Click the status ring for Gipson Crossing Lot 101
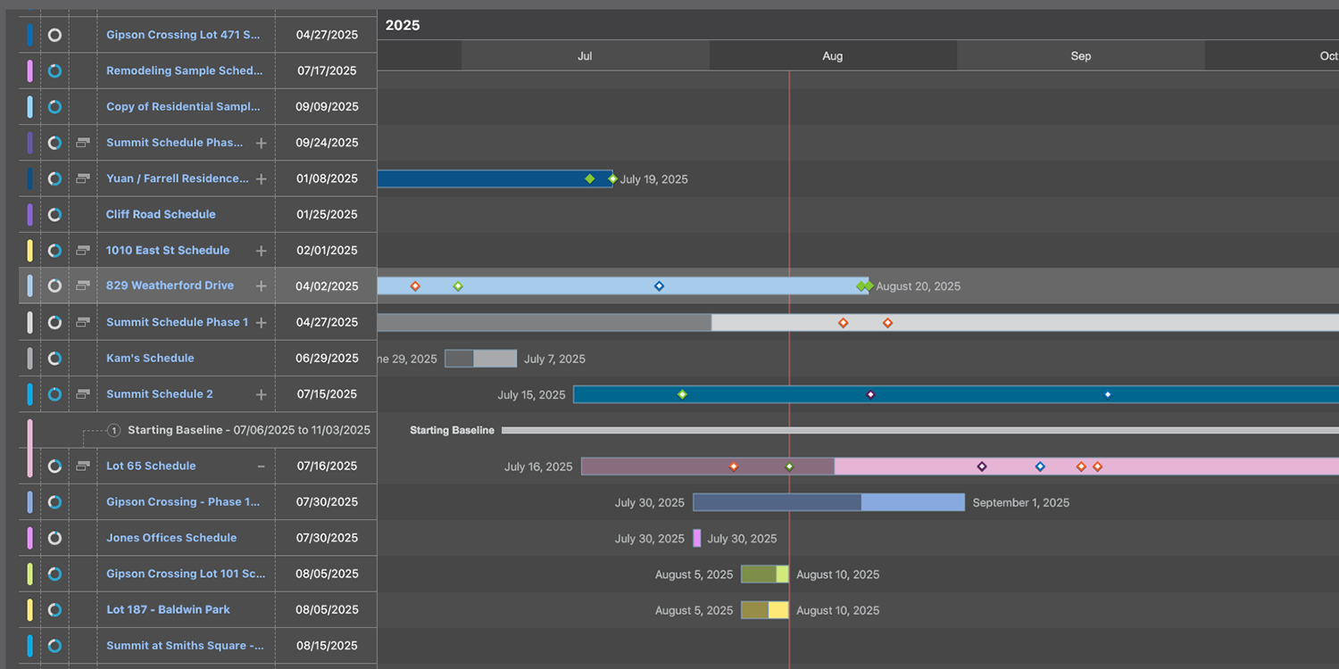 pos(54,574)
